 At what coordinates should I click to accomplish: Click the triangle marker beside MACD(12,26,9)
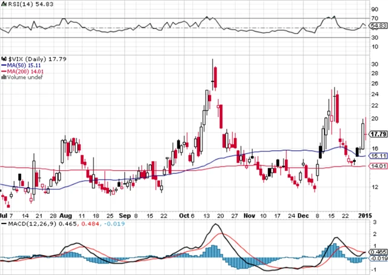(3, 225)
